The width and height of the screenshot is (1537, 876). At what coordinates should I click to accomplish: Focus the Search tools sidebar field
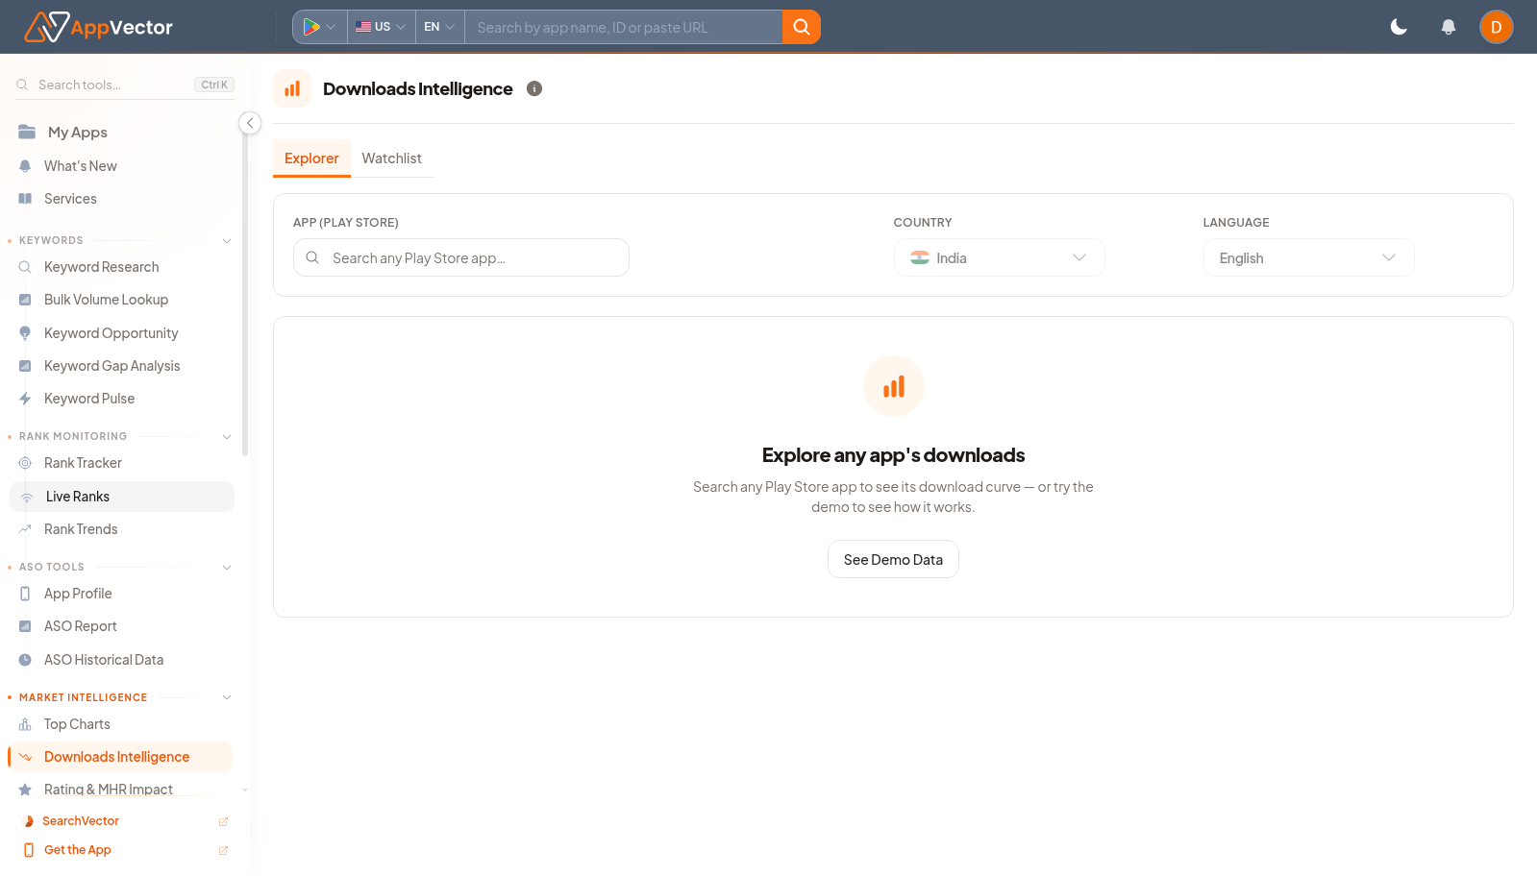pos(125,85)
